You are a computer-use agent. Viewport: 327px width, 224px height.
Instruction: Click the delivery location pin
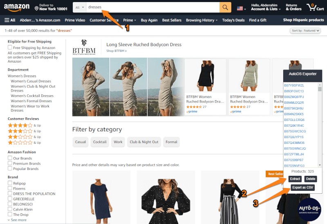coord(36,9)
